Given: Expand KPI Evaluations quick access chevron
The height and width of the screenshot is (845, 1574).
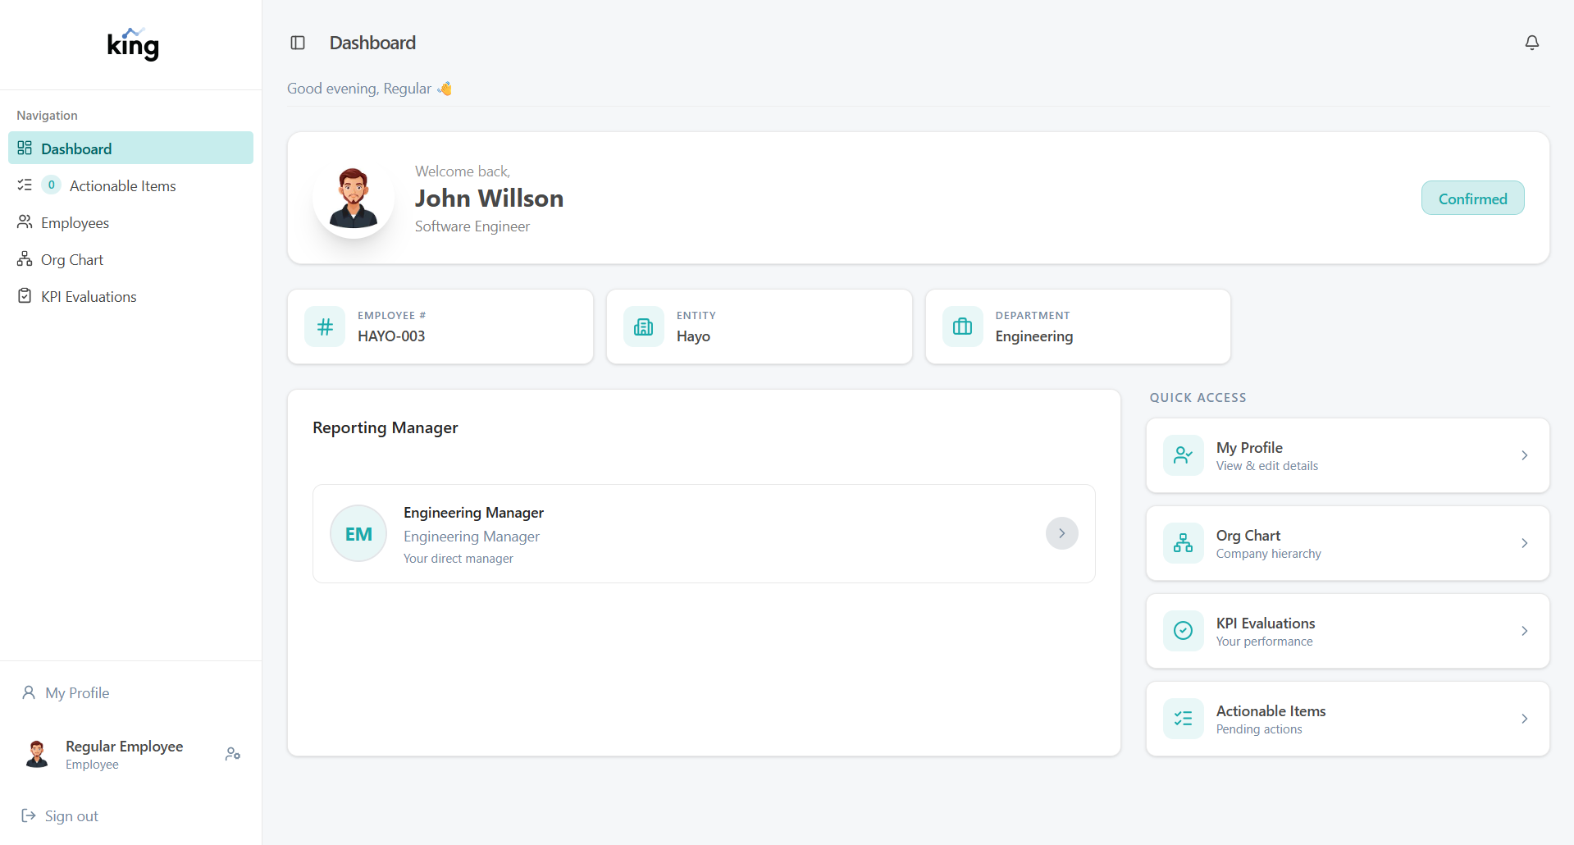Looking at the screenshot, I should (1524, 631).
